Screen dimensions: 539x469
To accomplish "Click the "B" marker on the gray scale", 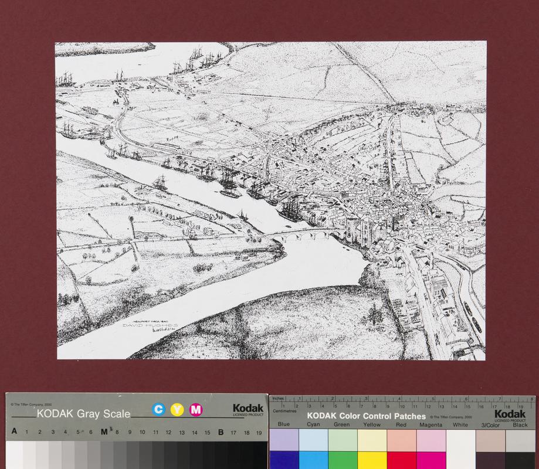I will point(221,432).
